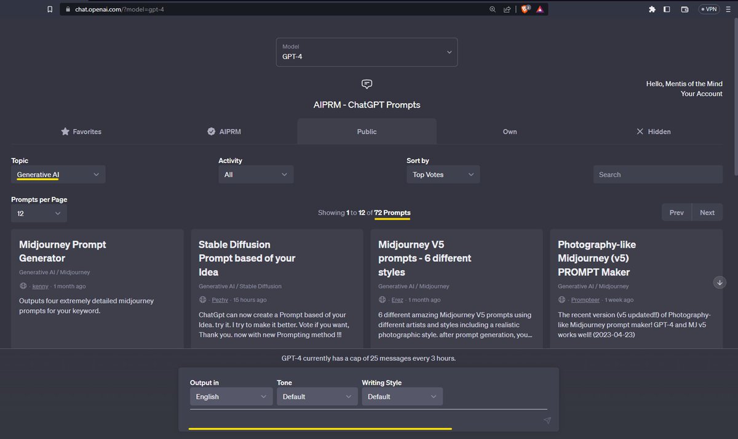738x439 pixels.
Task: Click the X icon on Hidden tab
Action: tap(640, 132)
